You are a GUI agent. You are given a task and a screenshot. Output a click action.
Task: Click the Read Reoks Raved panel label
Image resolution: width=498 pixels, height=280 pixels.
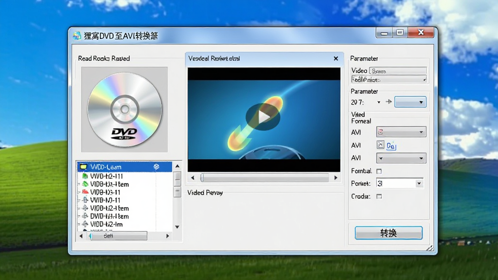tap(104, 58)
